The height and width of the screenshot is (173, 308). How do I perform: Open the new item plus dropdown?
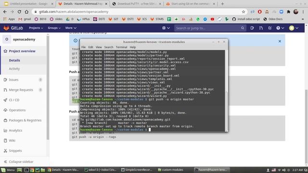[x=166, y=28]
